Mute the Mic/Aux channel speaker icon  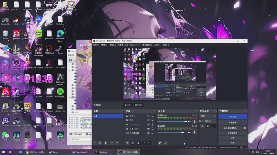(189, 122)
